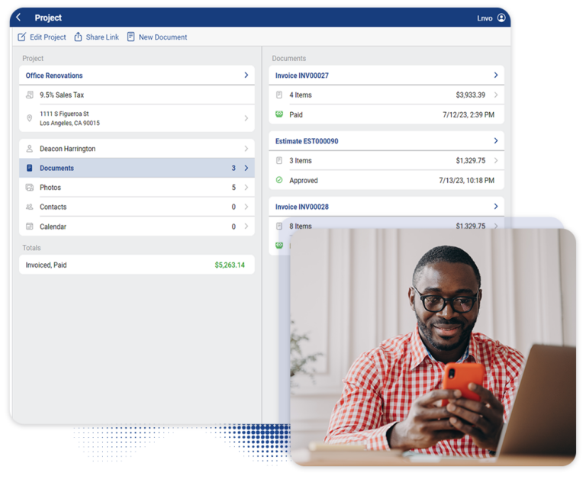Viewport: 586px width, 479px height.
Task: Open Invoice INV00027 via its chevron
Action: 496,75
